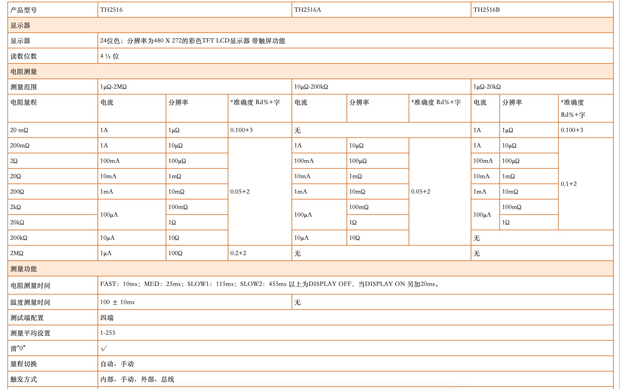Click the 测量范围 row label
Viewport: 620px width, 389px height.
(x=53, y=87)
